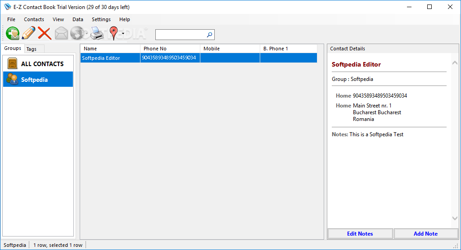
Task: Close the E-Z Contact Book window
Action: 450,7
